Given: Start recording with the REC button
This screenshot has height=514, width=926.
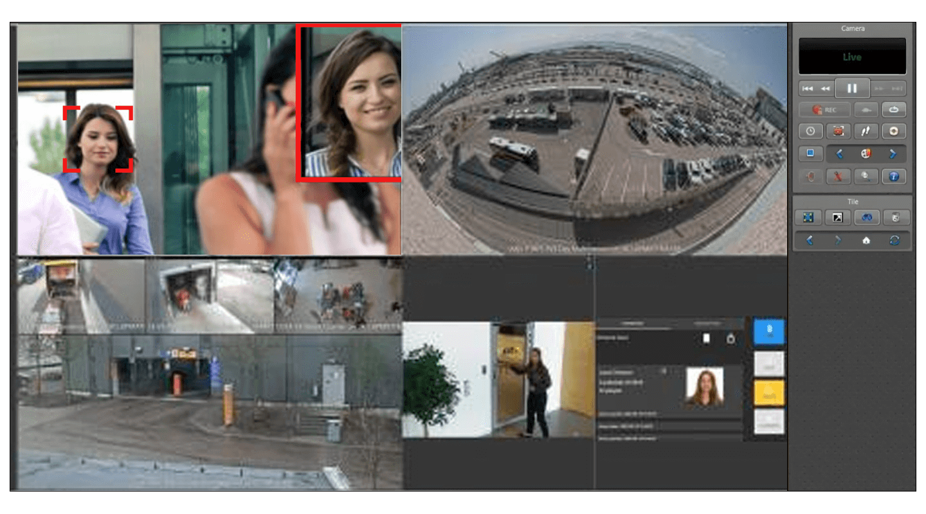Looking at the screenshot, I should 824,110.
